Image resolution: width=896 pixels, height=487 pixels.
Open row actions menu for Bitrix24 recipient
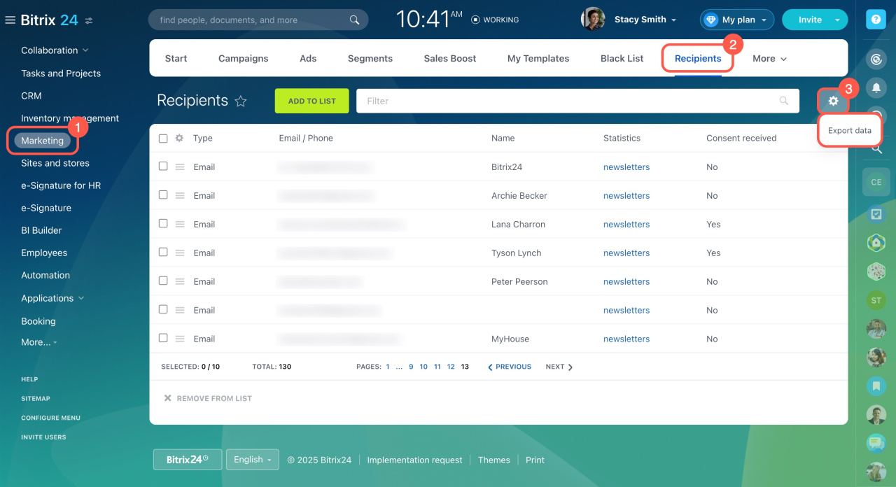180,167
